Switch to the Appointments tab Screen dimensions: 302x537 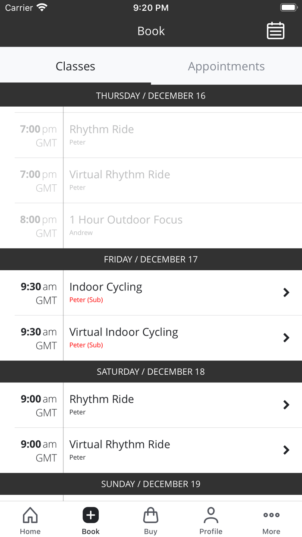226,66
